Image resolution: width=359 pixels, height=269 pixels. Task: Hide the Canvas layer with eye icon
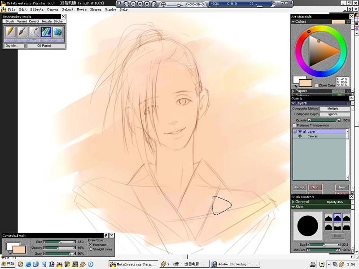pyautogui.click(x=300, y=136)
